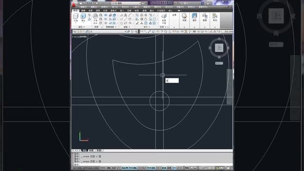Expand the 繪製 panel

click(127, 27)
